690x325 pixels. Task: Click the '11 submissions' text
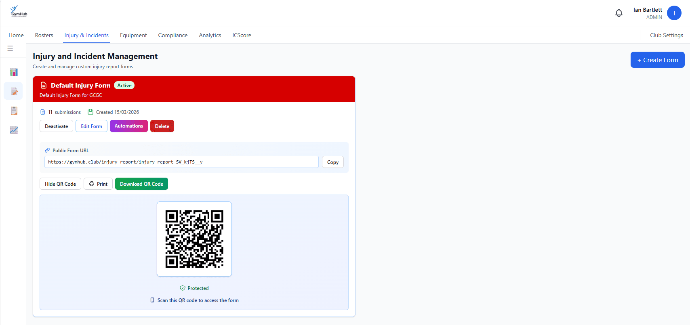coord(65,112)
